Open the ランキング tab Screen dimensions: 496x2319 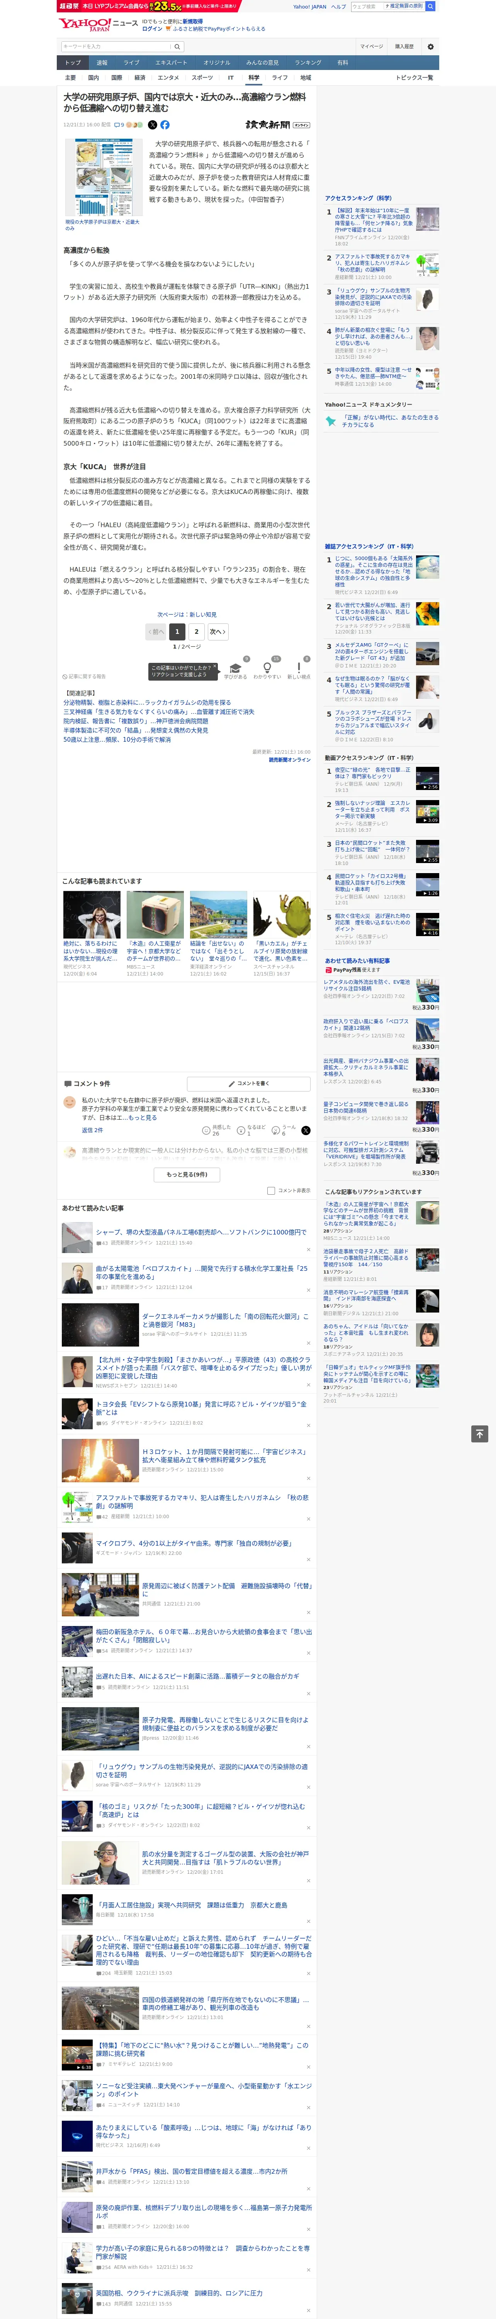tap(308, 63)
